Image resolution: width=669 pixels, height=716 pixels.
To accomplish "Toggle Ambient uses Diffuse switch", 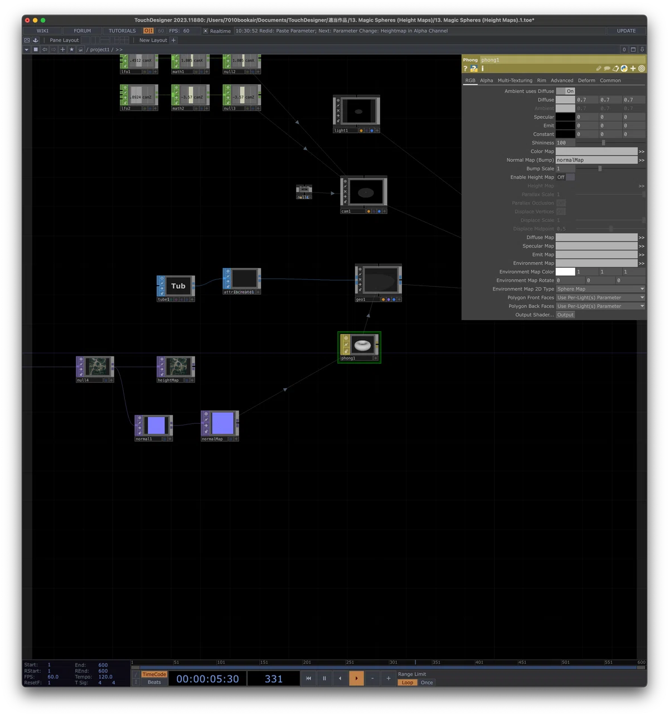I will pyautogui.click(x=565, y=91).
